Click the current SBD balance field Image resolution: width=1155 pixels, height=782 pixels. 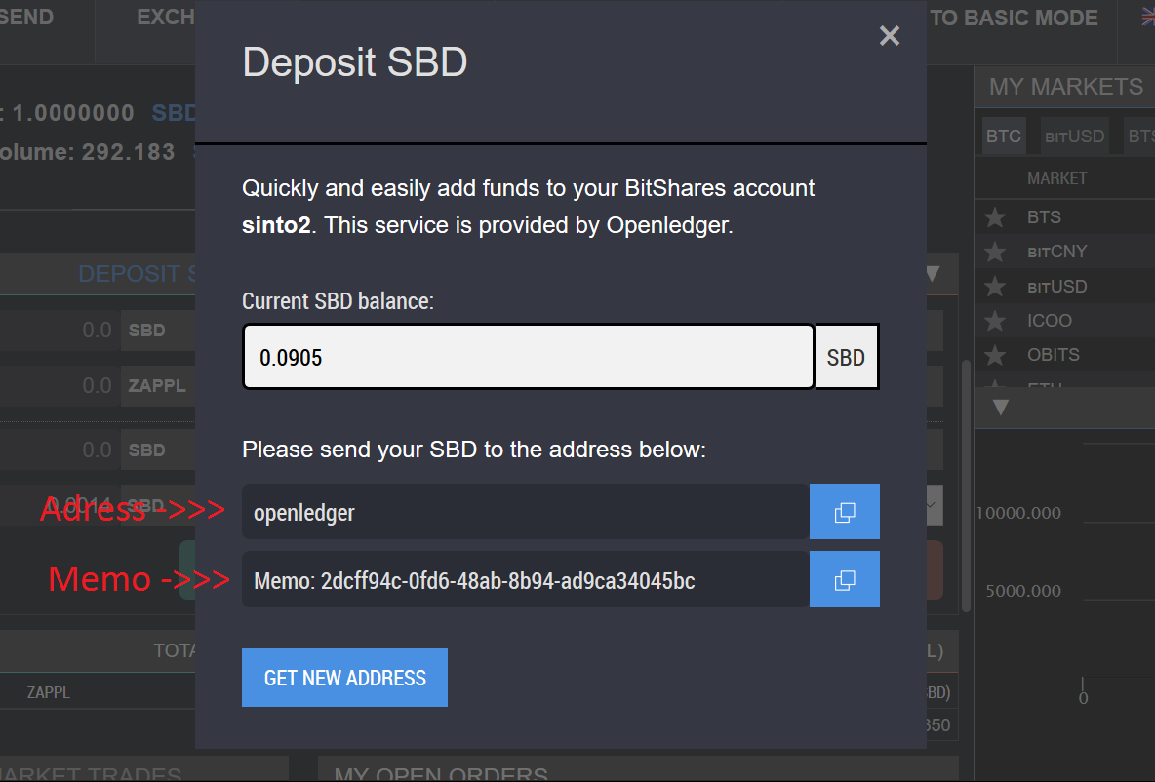[528, 358]
